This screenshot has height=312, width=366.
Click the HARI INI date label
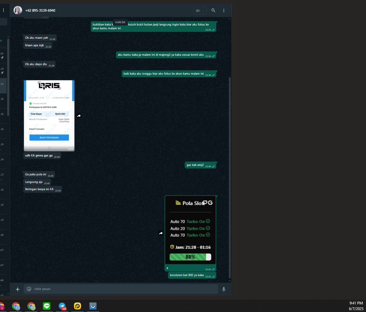[x=120, y=22]
